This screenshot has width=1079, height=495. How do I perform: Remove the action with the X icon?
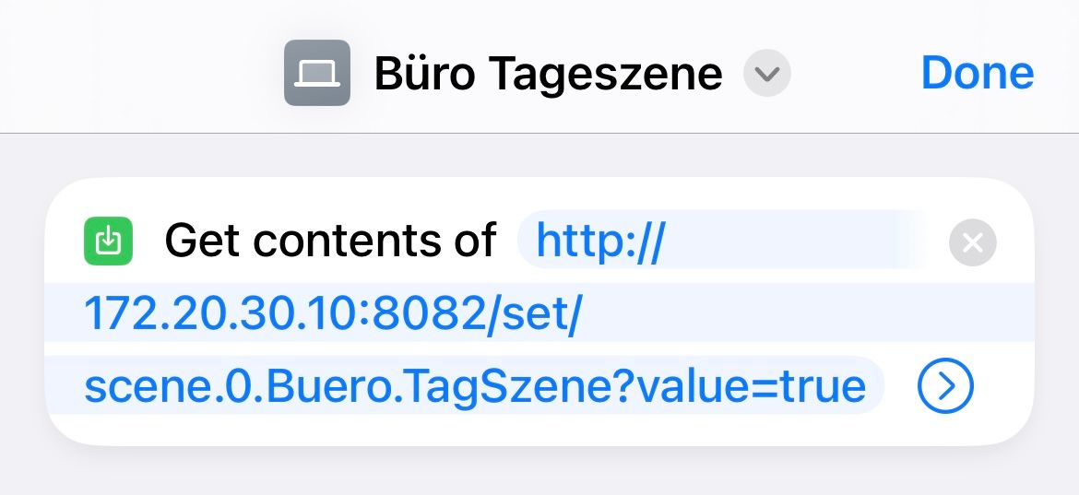972,242
